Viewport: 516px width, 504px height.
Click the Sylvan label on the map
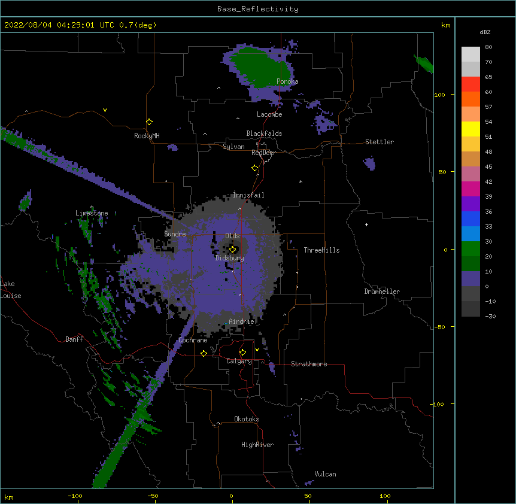click(x=233, y=147)
